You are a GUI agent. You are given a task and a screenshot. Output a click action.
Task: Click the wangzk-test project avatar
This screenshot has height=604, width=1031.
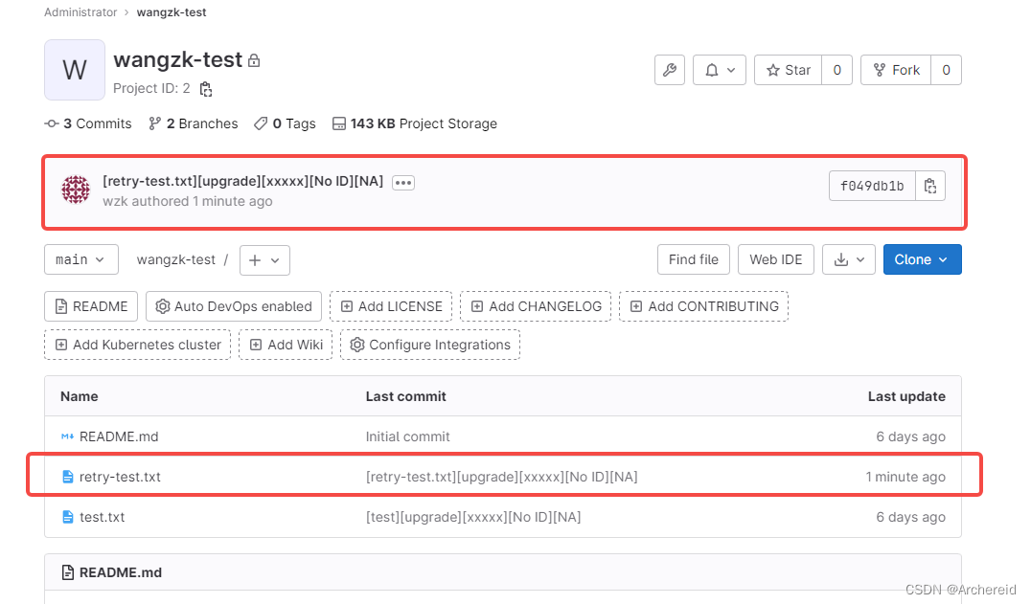click(x=74, y=69)
